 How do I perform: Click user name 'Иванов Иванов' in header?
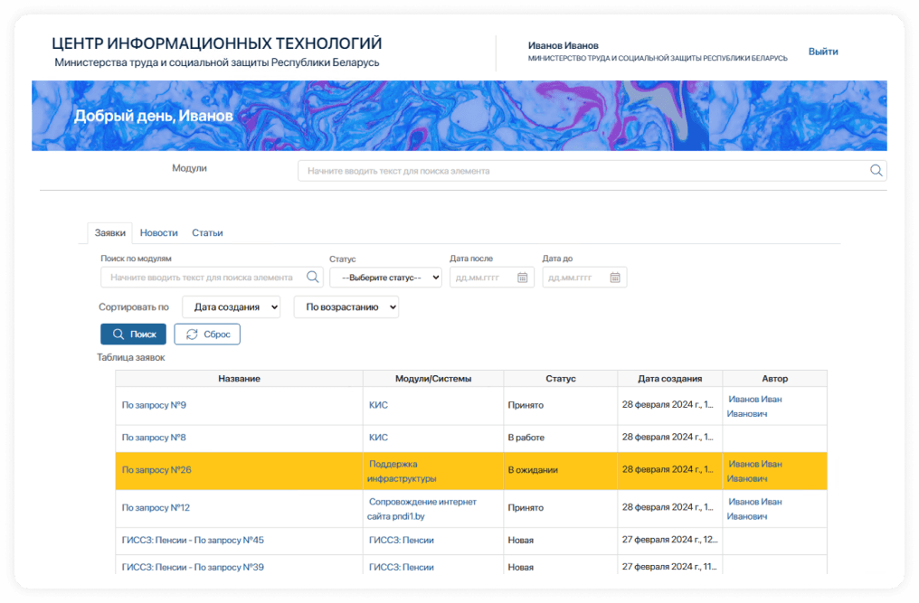point(563,45)
